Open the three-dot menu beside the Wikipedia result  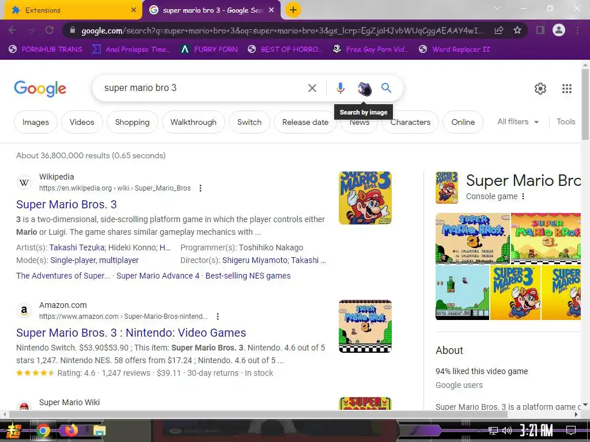(x=201, y=188)
